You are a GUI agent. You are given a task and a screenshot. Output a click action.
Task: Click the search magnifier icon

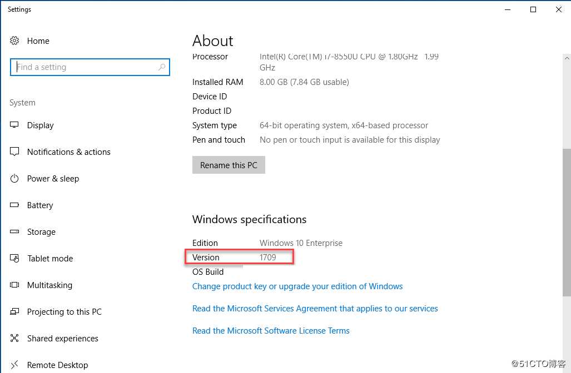click(x=162, y=67)
